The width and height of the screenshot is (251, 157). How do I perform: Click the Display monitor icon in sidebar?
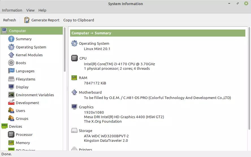[11, 87]
